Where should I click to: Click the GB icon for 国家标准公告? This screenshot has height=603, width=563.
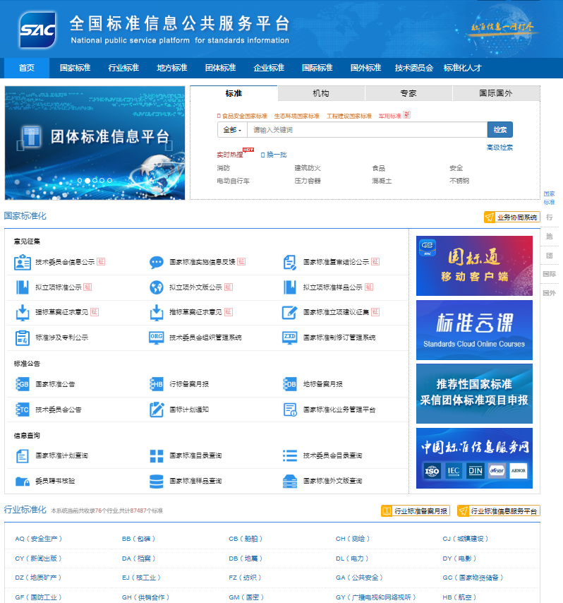23,384
